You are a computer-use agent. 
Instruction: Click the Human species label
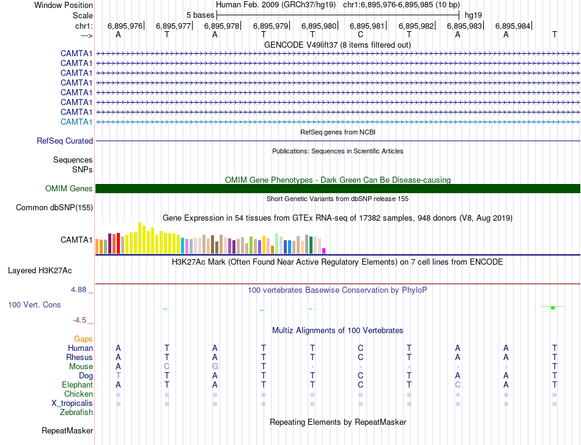point(80,348)
